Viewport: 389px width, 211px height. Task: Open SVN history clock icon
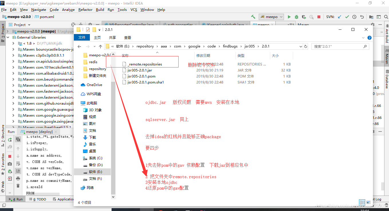(x=354, y=17)
